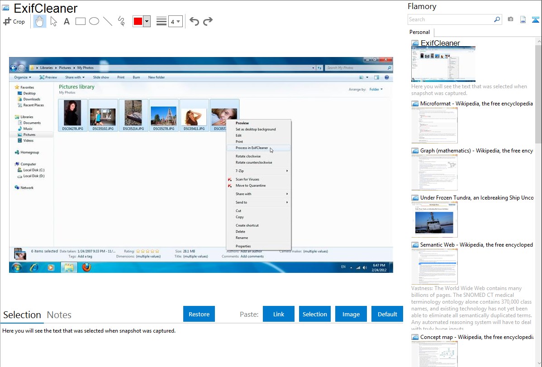
Task: Click the icon right of the page icon
Action: (x=535, y=19)
